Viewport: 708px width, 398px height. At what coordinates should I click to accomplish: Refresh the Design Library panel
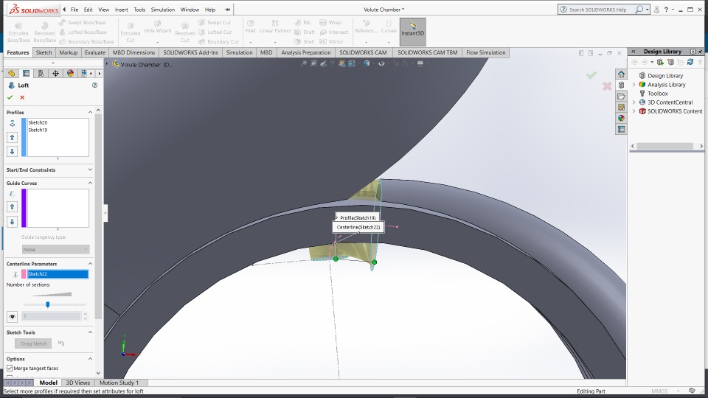tap(690, 62)
